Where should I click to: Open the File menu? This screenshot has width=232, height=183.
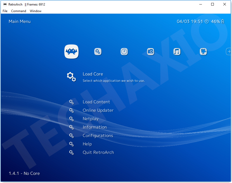pos(5,11)
